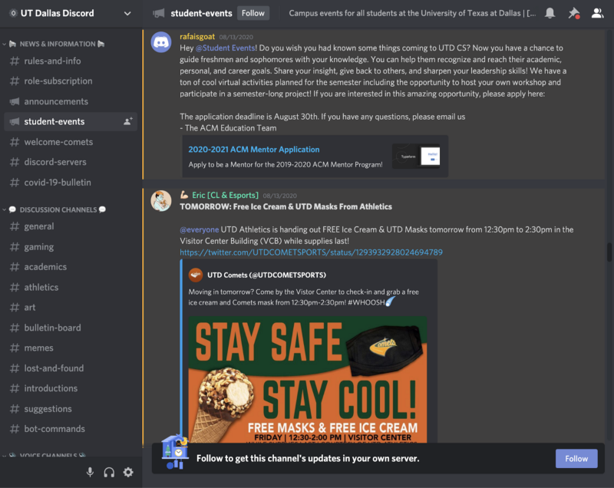This screenshot has height=488, width=614.
Task: Open the lost-and-found channel
Action: click(x=71, y=368)
